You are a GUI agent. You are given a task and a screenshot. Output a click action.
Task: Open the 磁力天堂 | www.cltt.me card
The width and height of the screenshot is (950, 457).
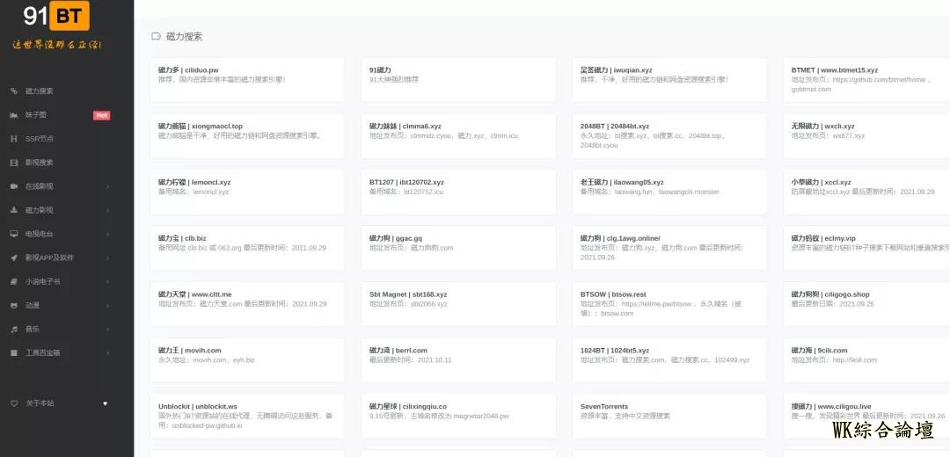click(x=247, y=304)
